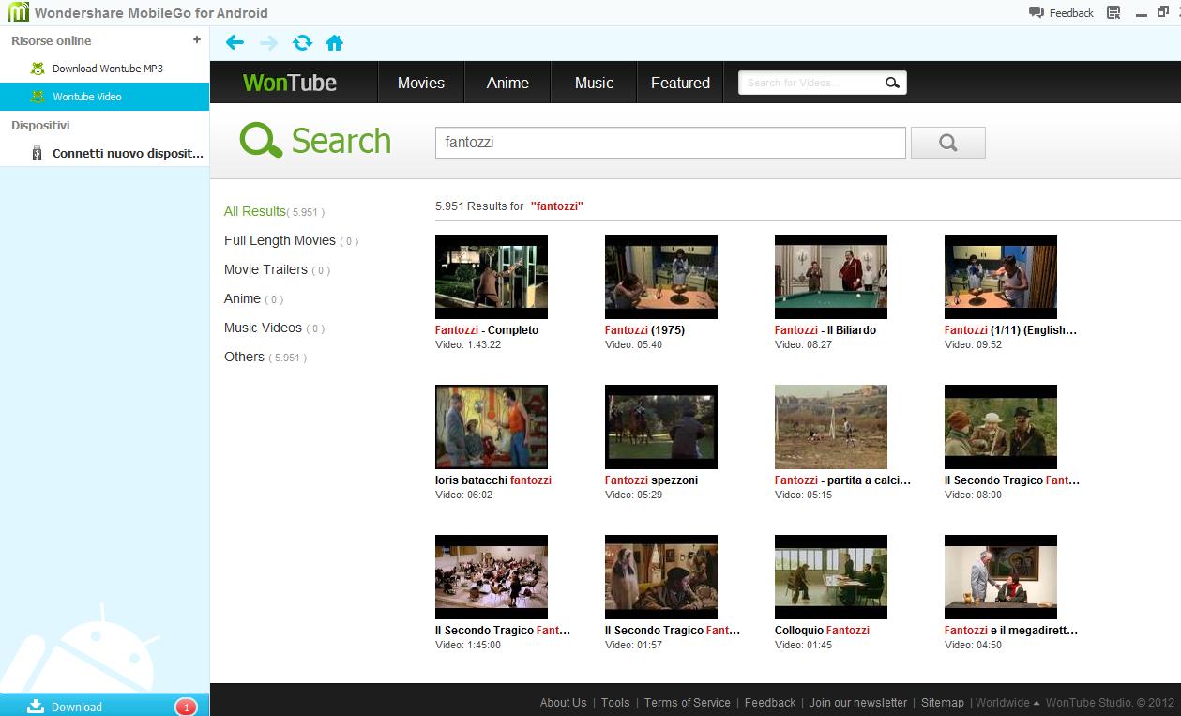Open thumbnail for loris batacchi fantozzi

point(491,427)
